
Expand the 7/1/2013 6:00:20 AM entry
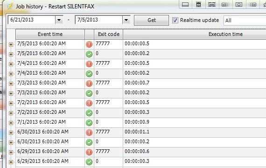(x=11, y=123)
